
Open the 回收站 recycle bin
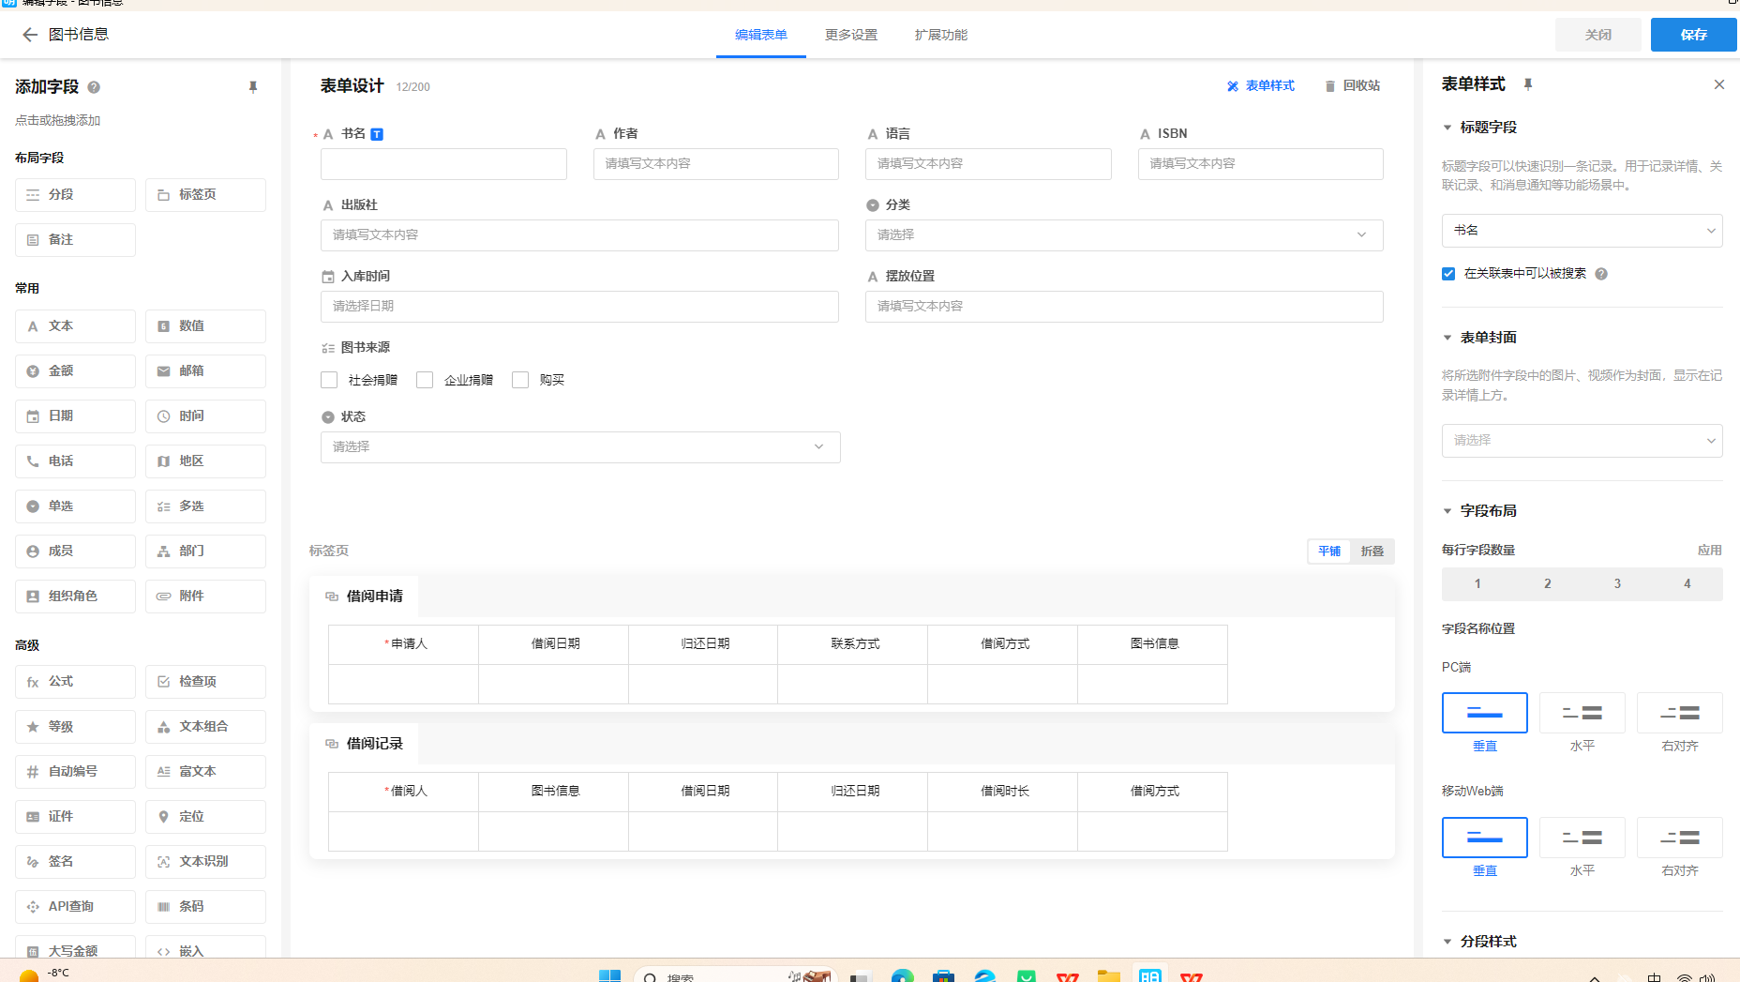click(1352, 85)
